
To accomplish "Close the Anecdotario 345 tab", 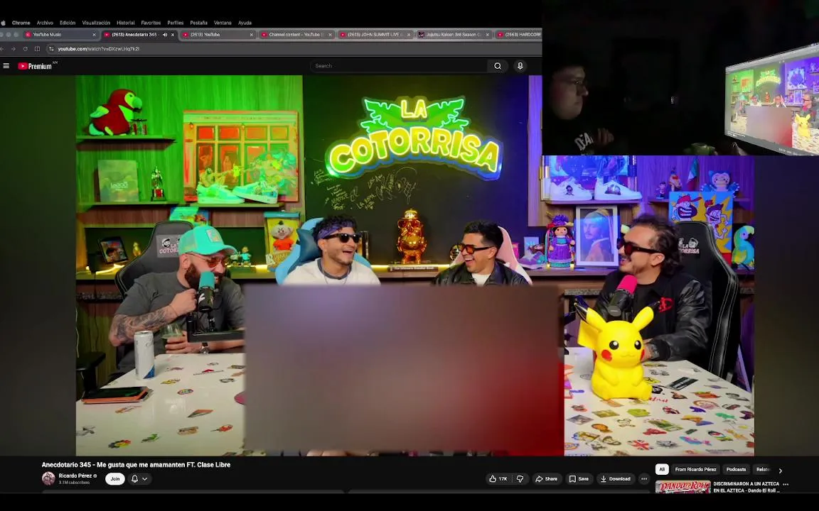I will [x=172, y=34].
